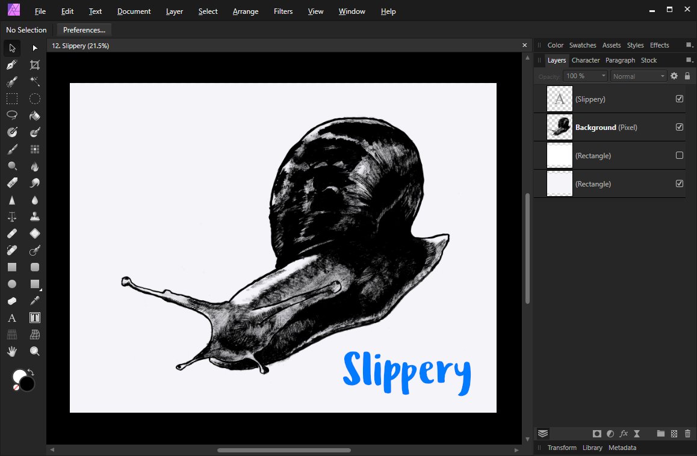This screenshot has width=697, height=456.
Task: Select the Color Picker eyedropper tool
Action: tap(35, 301)
